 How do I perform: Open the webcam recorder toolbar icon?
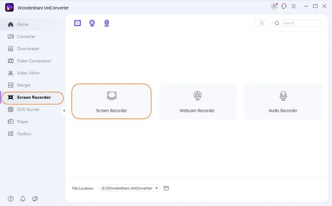[x=92, y=23]
